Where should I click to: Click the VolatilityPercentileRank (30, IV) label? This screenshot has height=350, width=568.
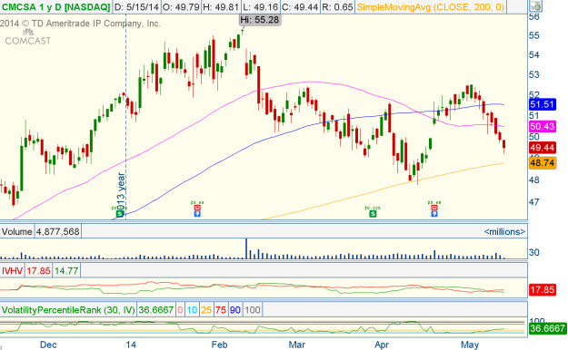68,310
